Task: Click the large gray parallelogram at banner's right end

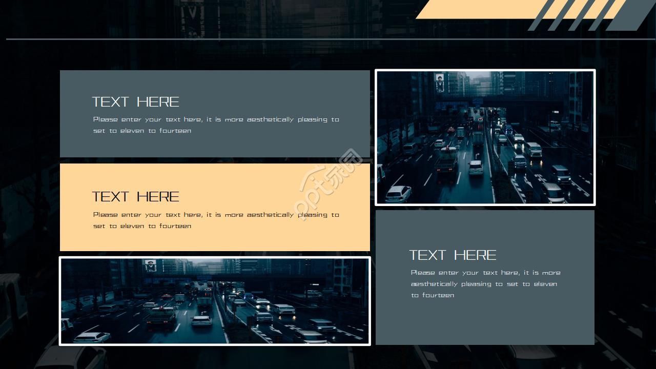Action: 631,15
